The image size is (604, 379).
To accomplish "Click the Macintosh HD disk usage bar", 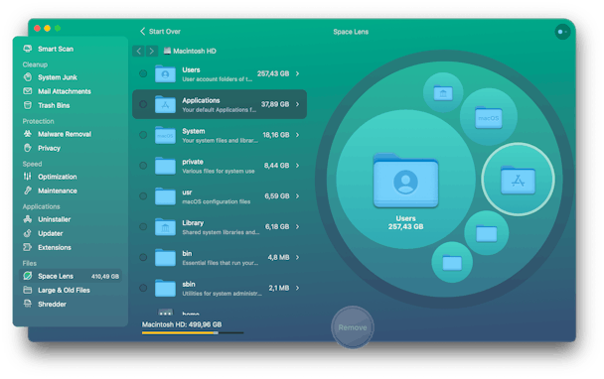I will pyautogui.click(x=193, y=332).
